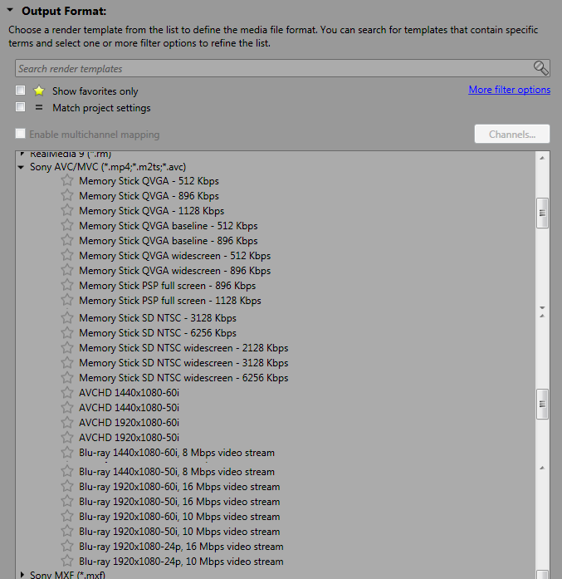The width and height of the screenshot is (562, 579).
Task: Favorite Memory Stick QVGA - 512 Kbps star
Action: [x=67, y=180]
